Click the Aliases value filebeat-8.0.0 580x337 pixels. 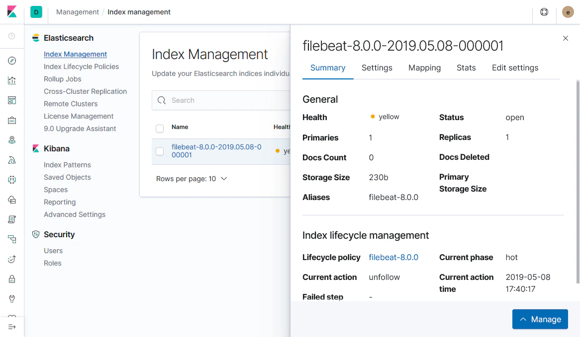tap(393, 198)
